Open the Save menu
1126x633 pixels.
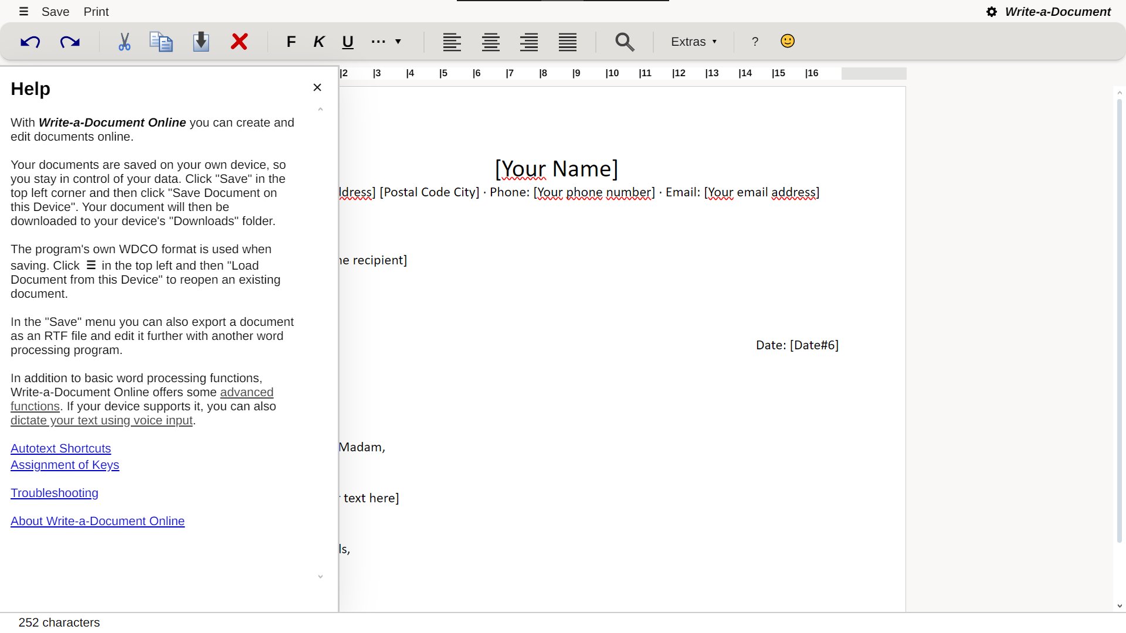(x=55, y=12)
